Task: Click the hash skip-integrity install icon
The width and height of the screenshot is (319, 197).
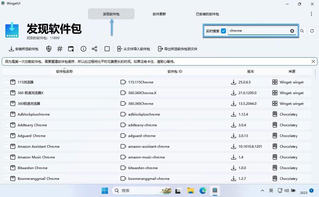Action: tap(60, 49)
